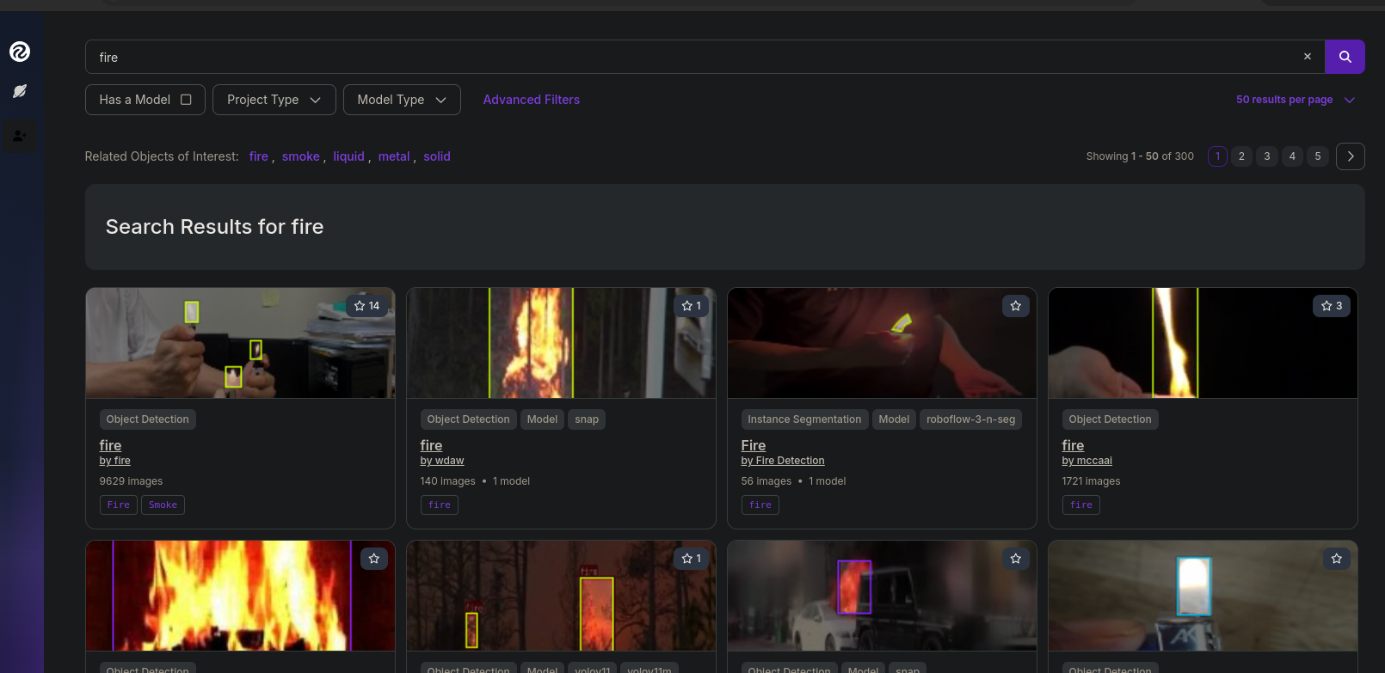Click '9629 images' text
The height and width of the screenshot is (673, 1385).
[131, 481]
